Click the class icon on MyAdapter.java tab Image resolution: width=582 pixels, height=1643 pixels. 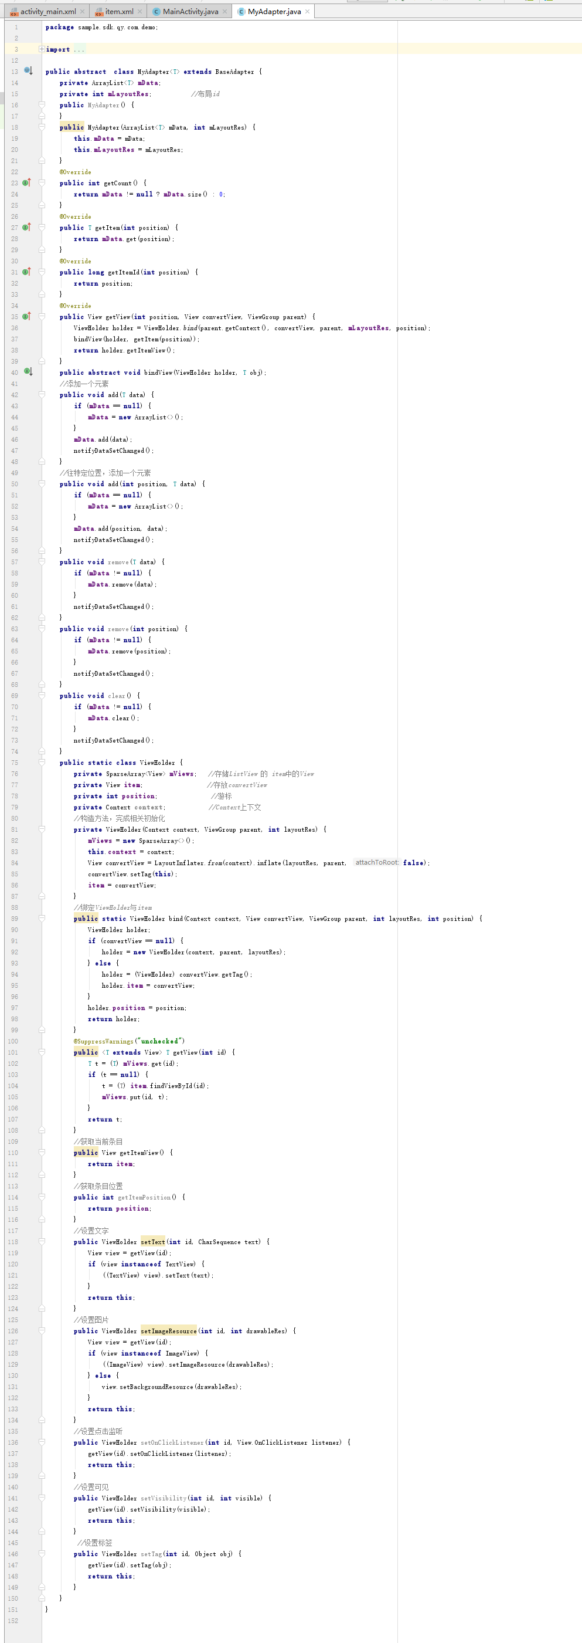point(241,12)
